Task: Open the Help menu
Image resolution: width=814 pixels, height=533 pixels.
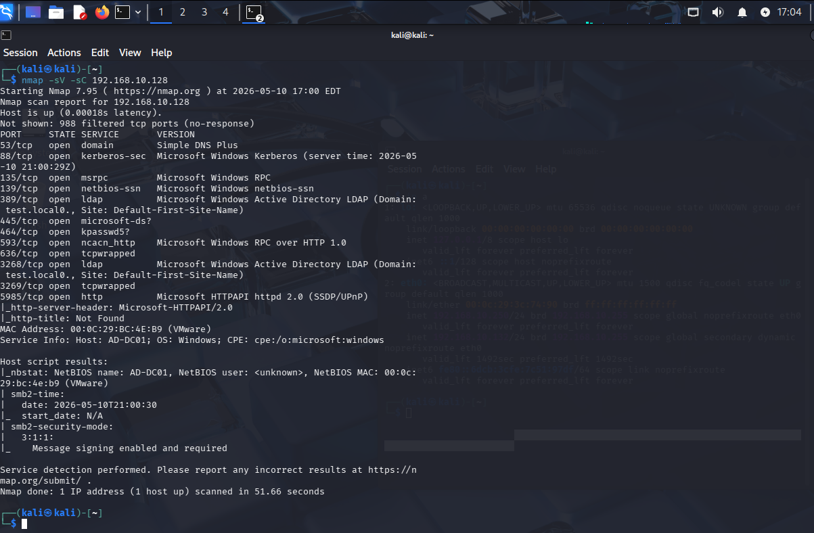Action: point(162,53)
